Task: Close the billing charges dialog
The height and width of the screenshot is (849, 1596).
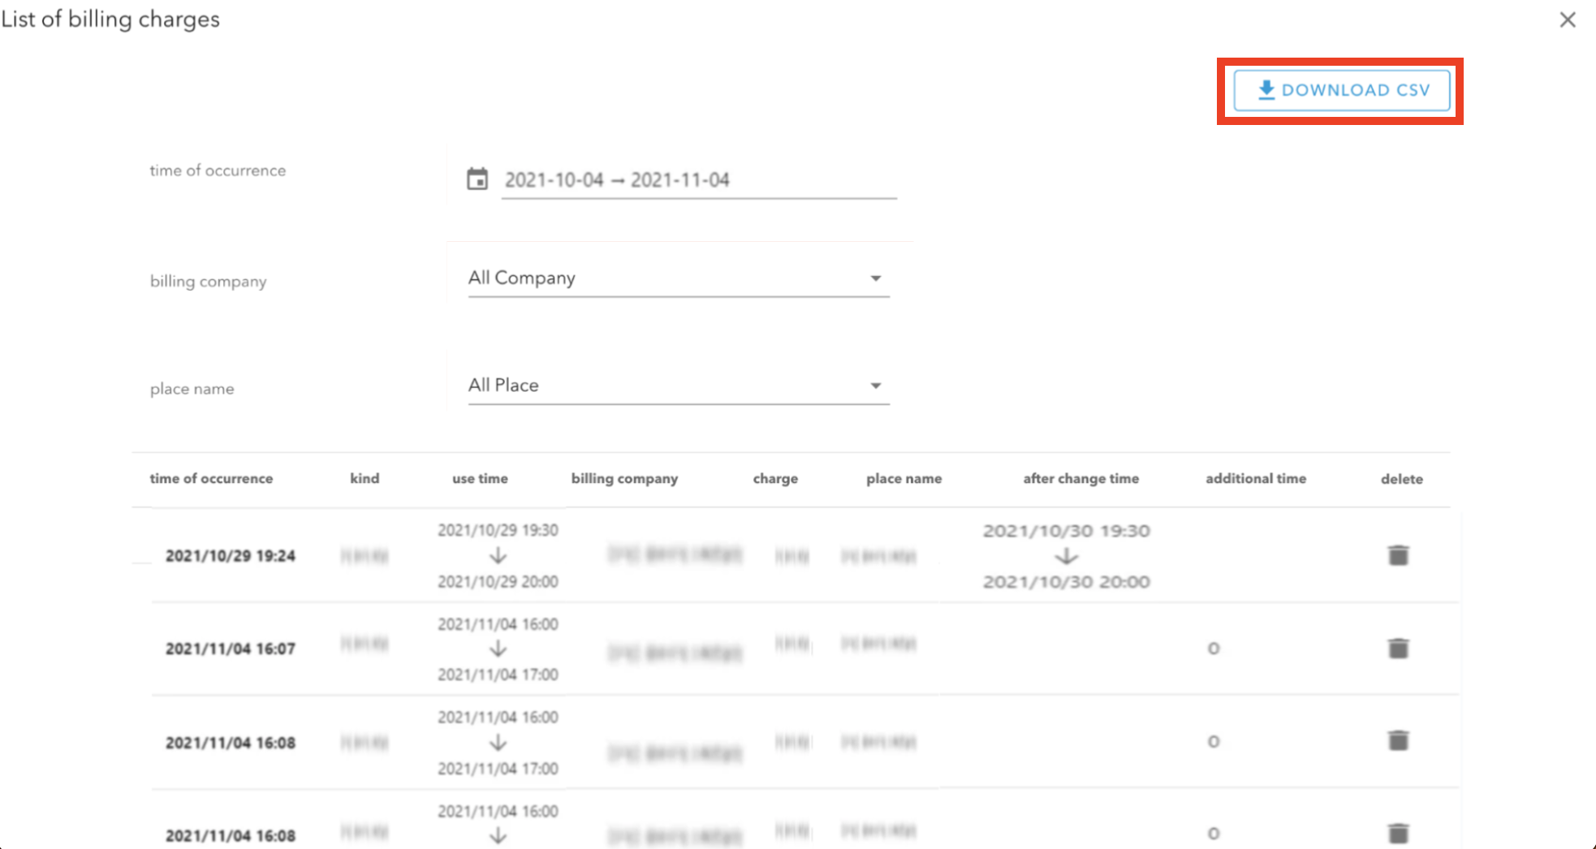Action: tap(1568, 19)
